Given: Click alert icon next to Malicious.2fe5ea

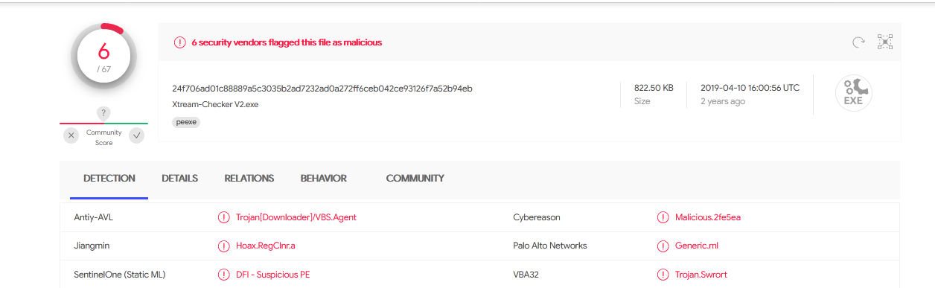Looking at the screenshot, I should [663, 217].
